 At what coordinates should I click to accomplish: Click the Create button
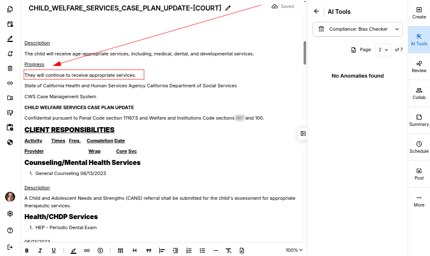(x=419, y=13)
